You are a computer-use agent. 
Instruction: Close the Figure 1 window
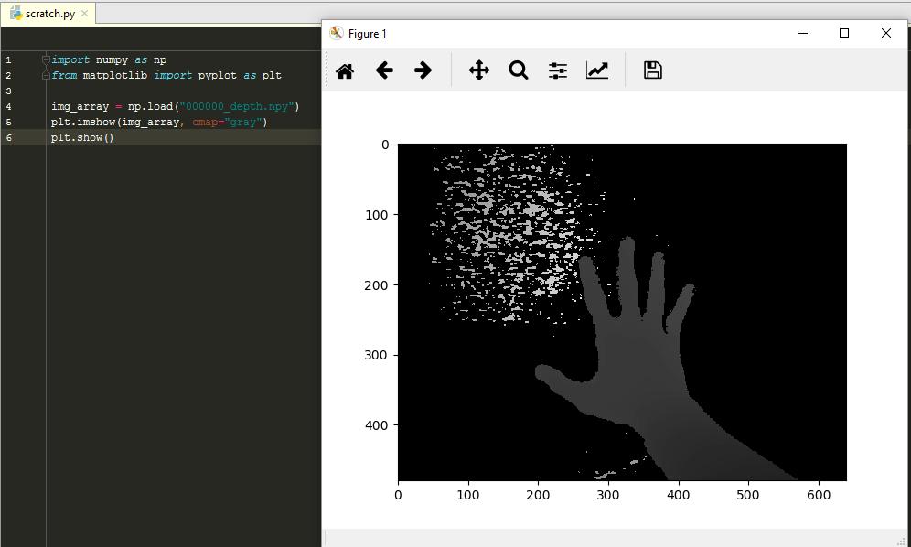pos(885,33)
